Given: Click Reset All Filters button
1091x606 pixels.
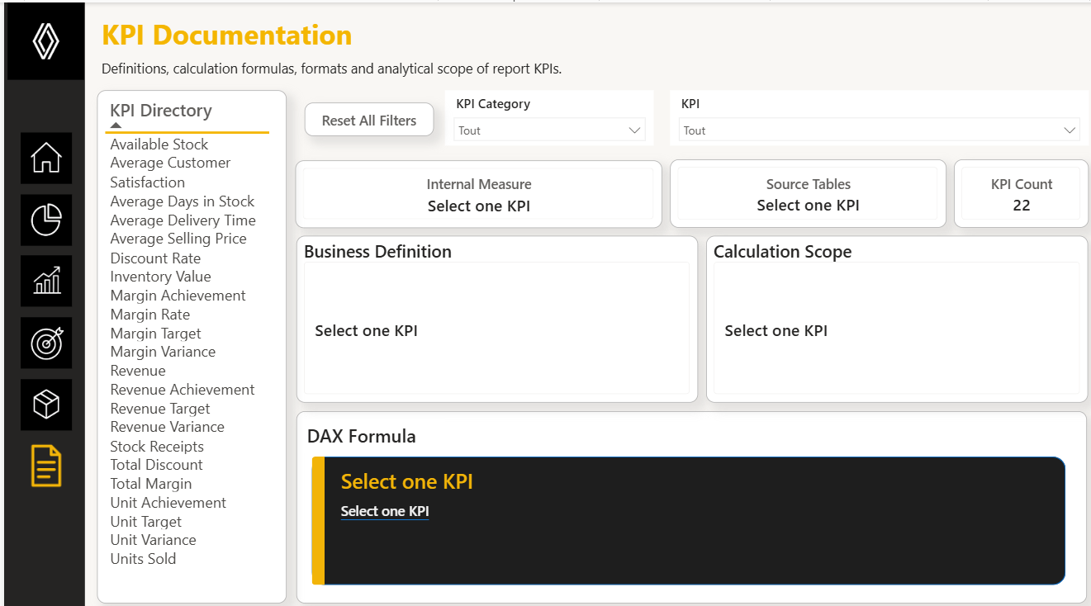Looking at the screenshot, I should 369,121.
